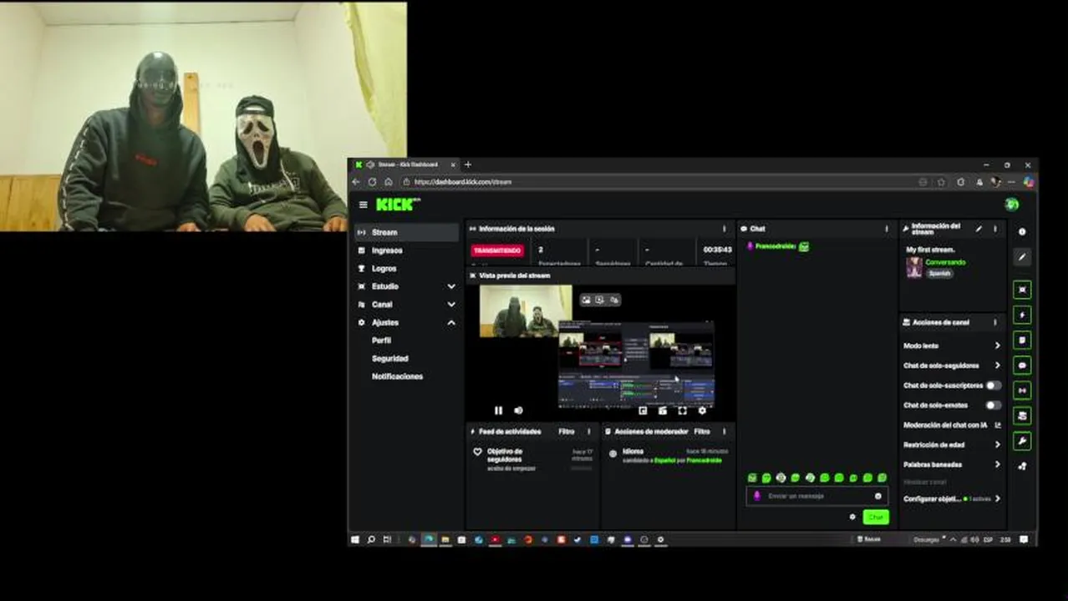The width and height of the screenshot is (1068, 601).
Task: Toggle Chat de solo-suscriptores switch
Action: (993, 386)
